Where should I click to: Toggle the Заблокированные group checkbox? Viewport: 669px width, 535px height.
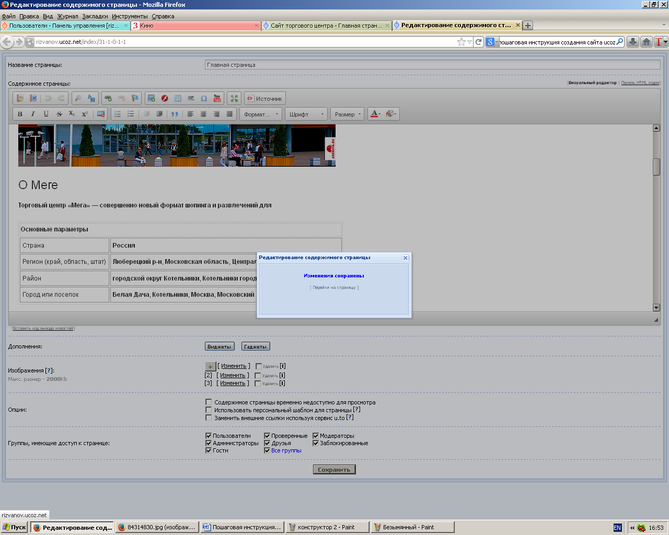316,443
